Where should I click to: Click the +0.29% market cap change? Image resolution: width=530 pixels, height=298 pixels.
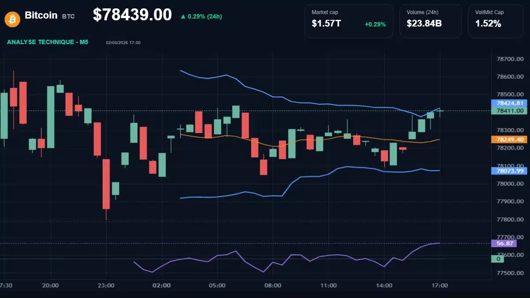[375, 24]
